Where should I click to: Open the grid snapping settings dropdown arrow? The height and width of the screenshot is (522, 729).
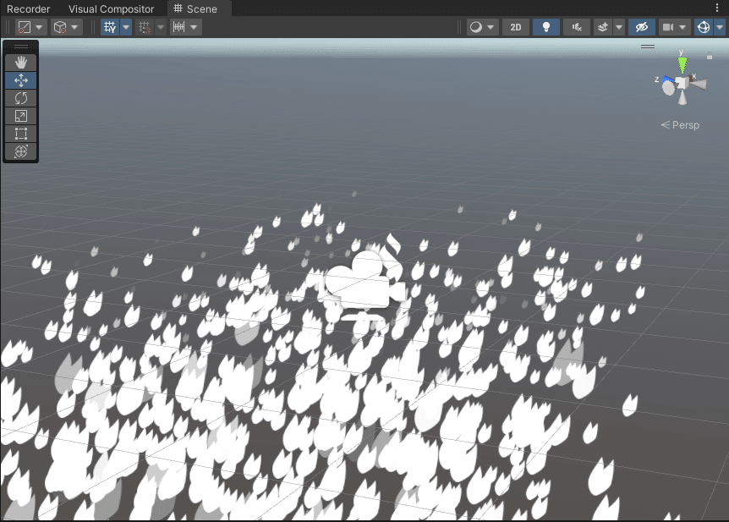pos(161,27)
